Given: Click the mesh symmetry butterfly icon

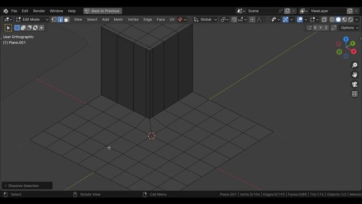Looking at the screenshot, I should (x=309, y=28).
